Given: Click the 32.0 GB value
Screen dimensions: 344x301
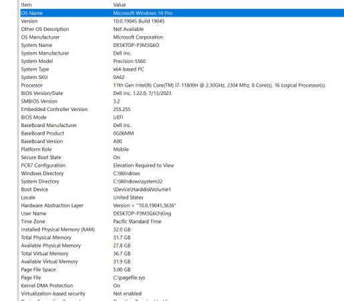Looking at the screenshot, I should (x=122, y=230).
